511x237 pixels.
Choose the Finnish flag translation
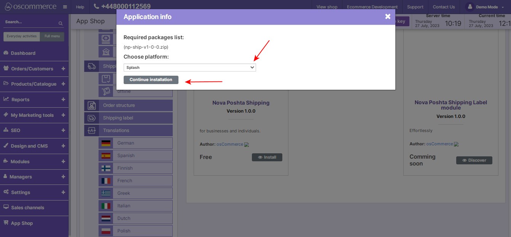(135, 168)
